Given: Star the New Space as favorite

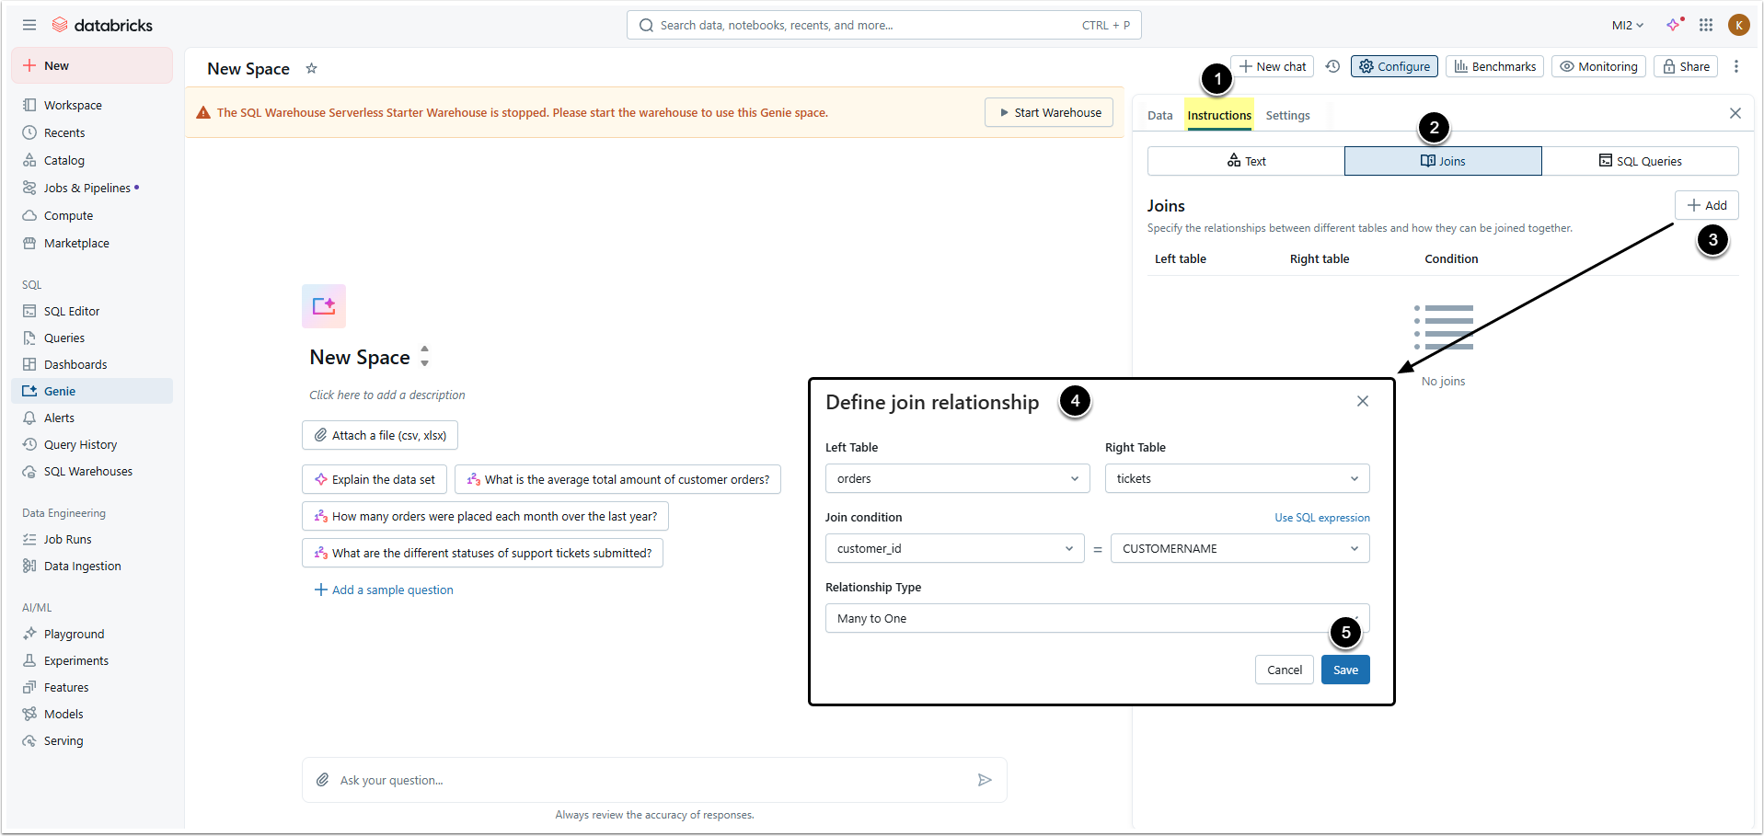Looking at the screenshot, I should tap(312, 68).
